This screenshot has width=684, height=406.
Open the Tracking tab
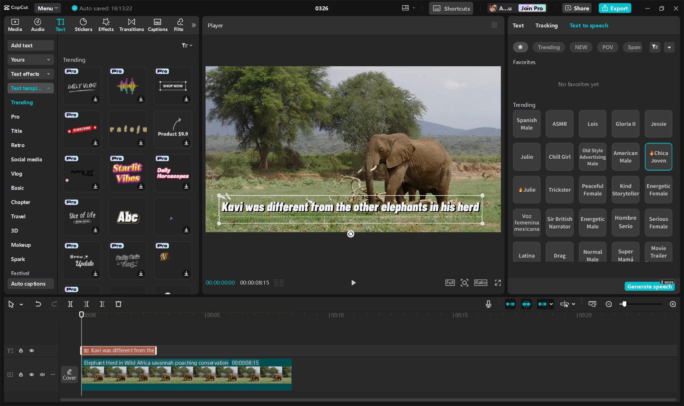[x=546, y=25]
